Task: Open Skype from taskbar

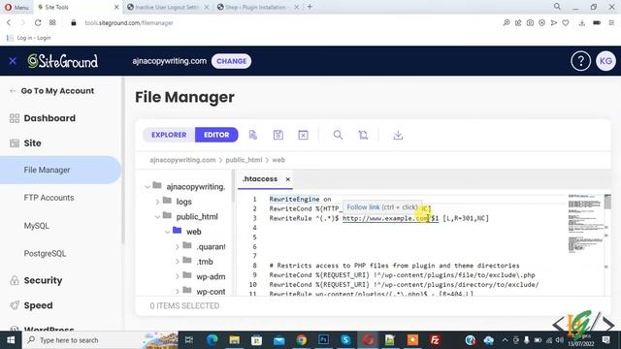Action: (x=345, y=340)
